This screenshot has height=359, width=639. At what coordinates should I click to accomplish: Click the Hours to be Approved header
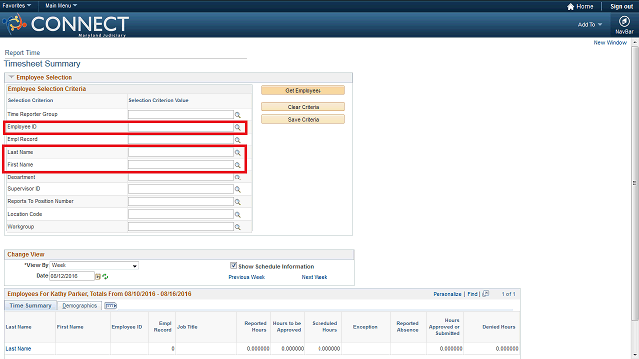[287, 327]
